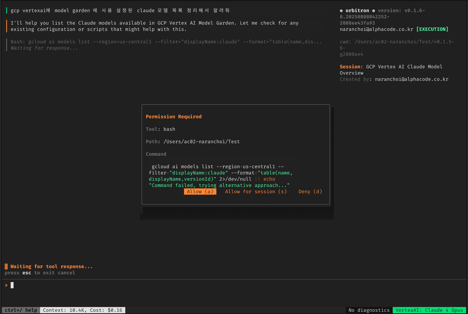Choose Allow for session (s) option
Viewport: 468px width, 314px height.
pyautogui.click(x=256, y=191)
